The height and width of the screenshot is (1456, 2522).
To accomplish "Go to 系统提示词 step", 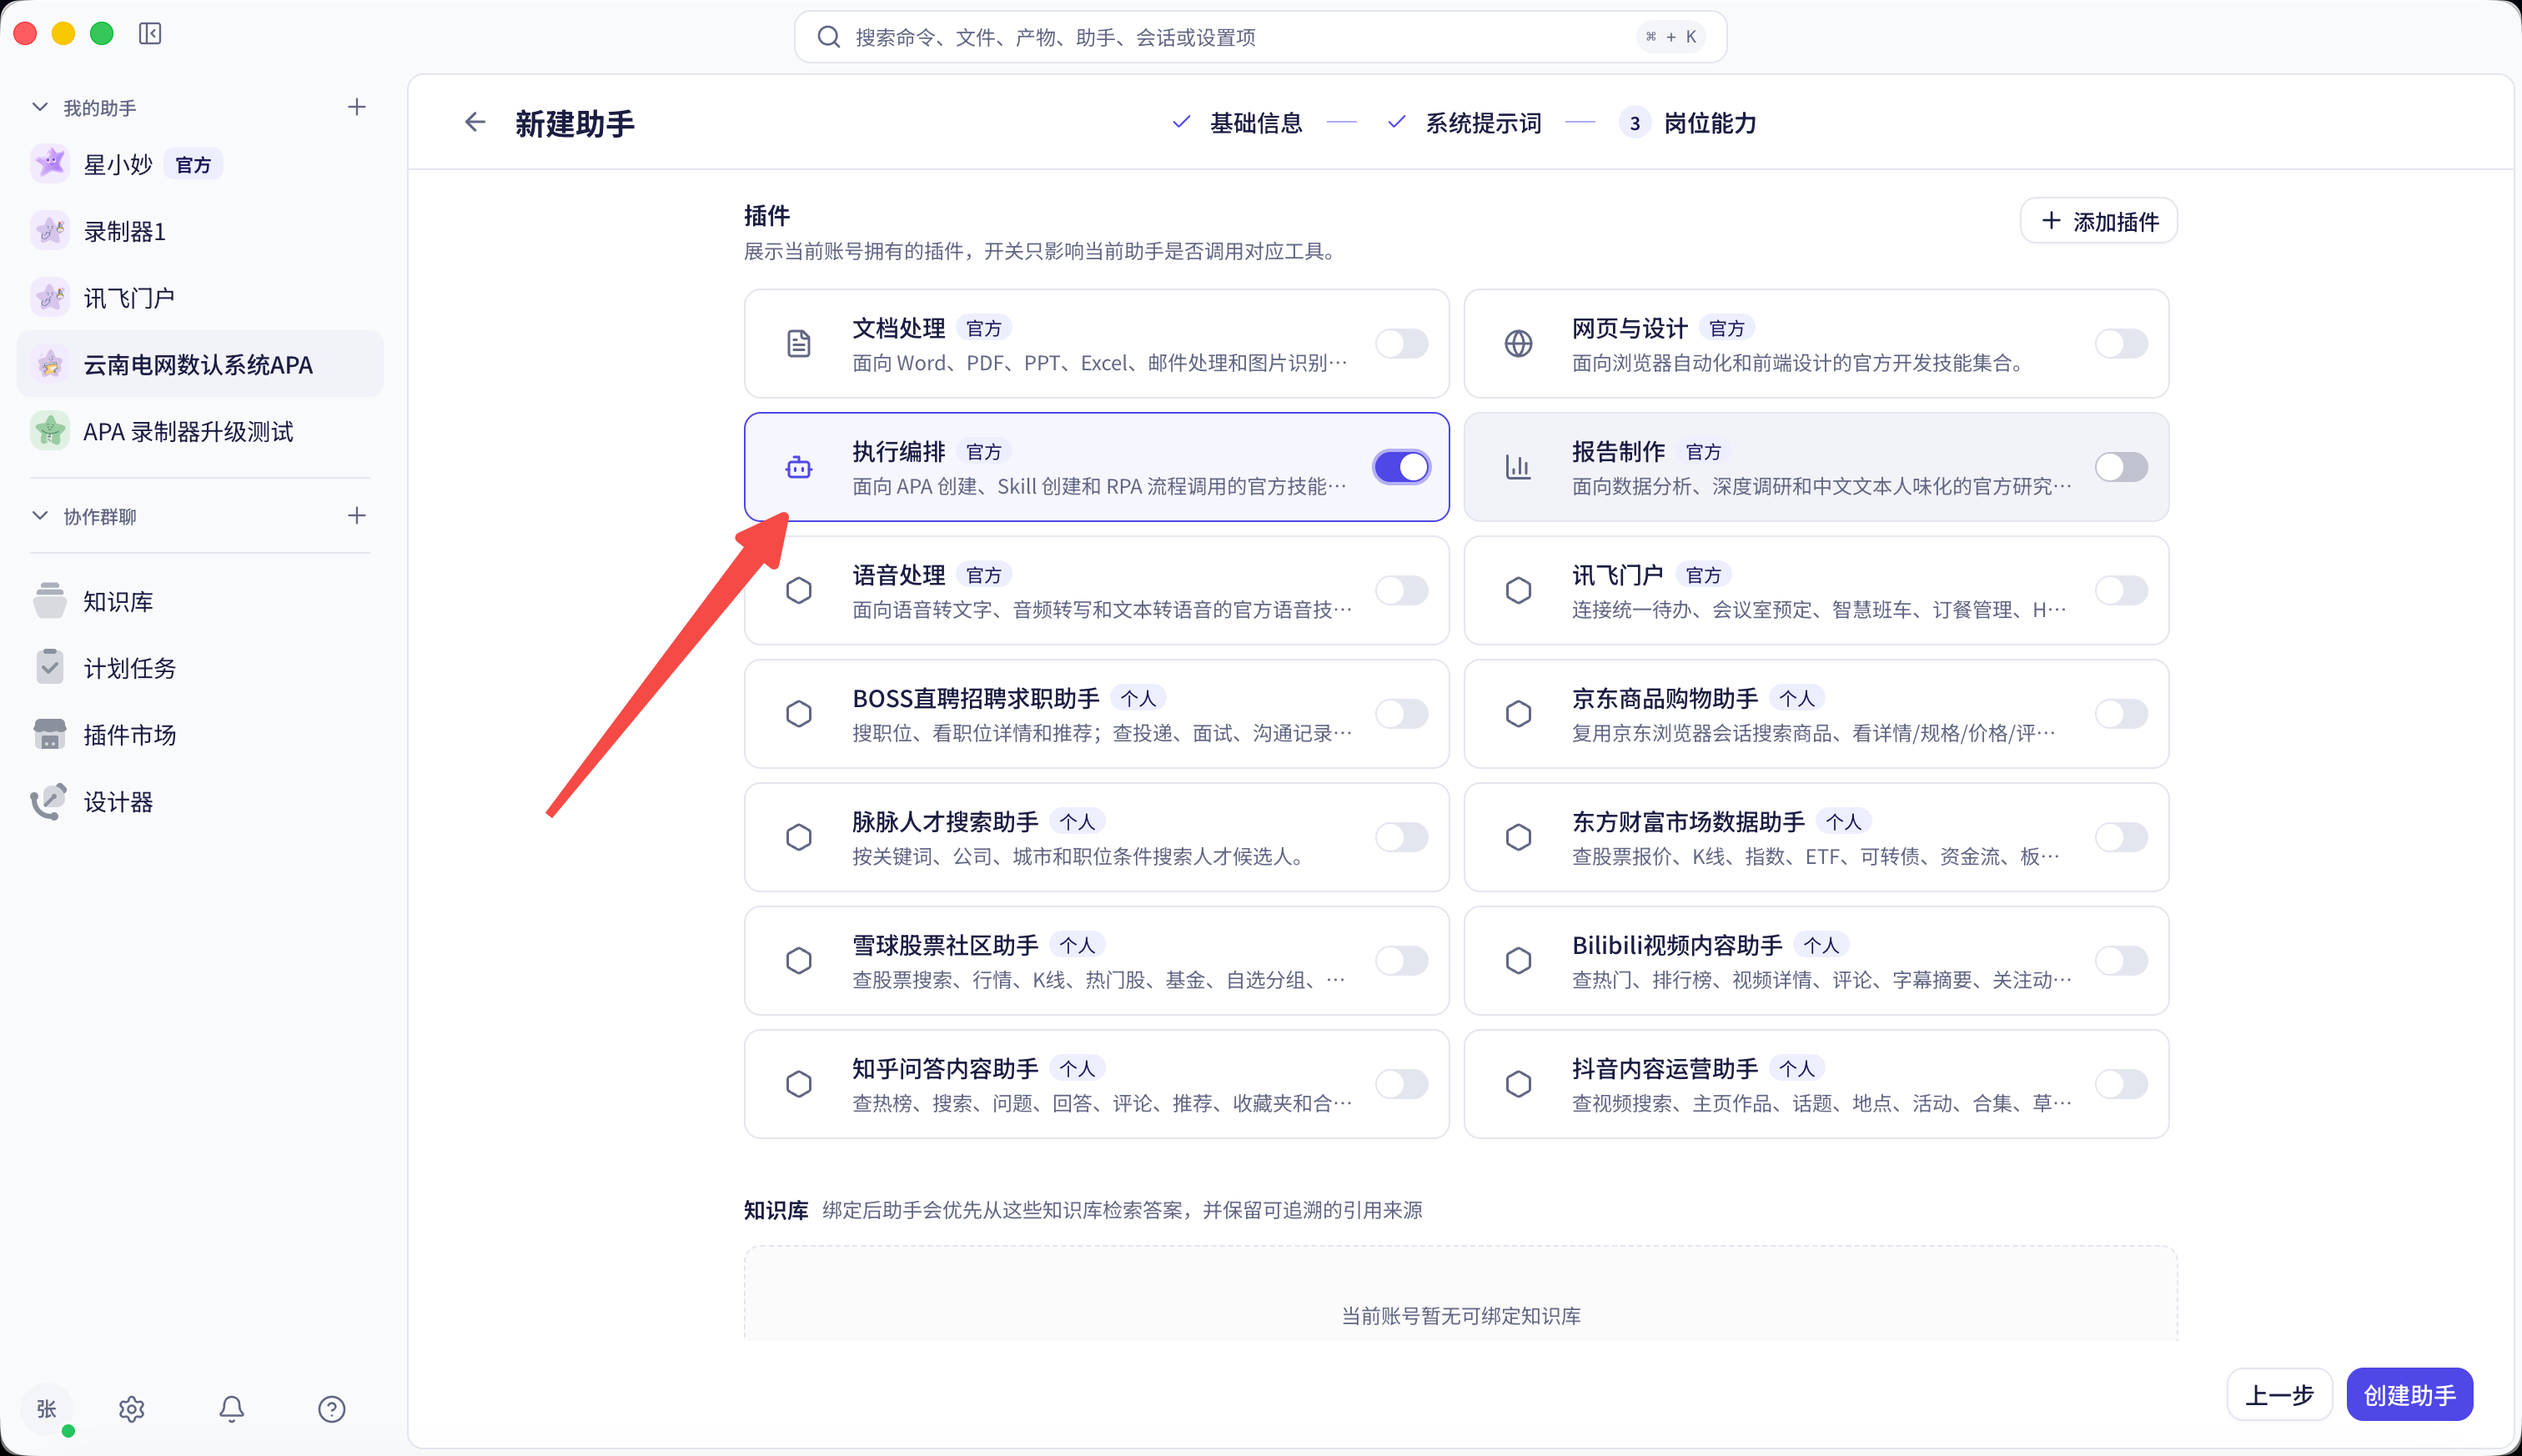I will (1464, 123).
